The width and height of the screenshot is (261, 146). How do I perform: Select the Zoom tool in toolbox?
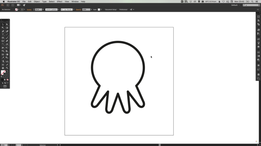point(7,68)
